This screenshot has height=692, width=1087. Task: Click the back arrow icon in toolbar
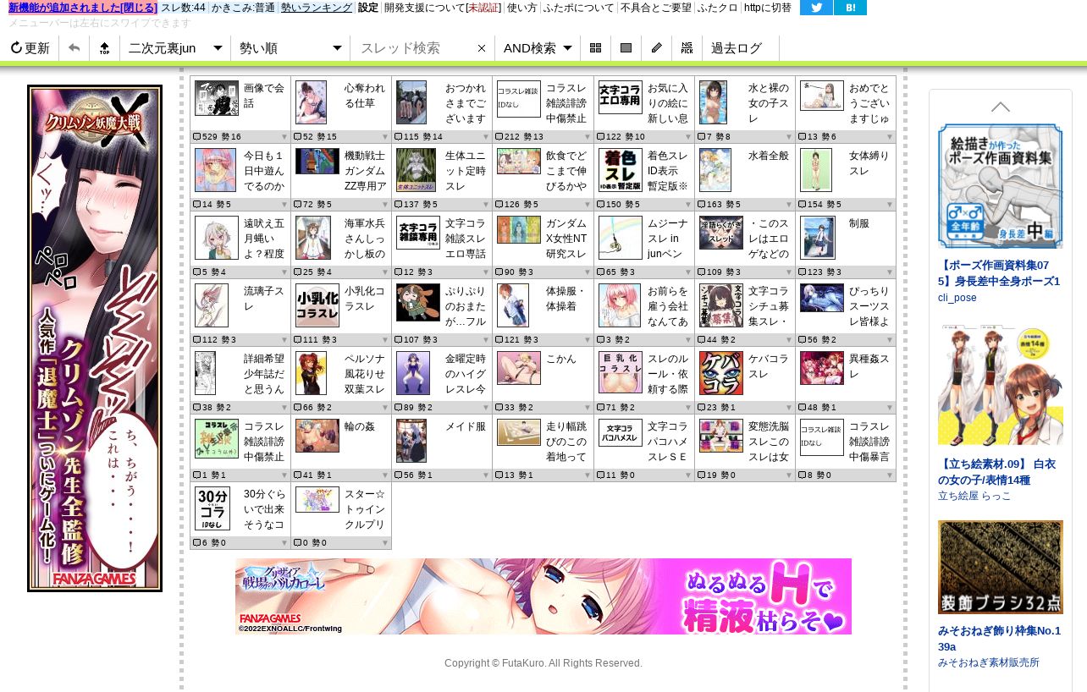[74, 48]
